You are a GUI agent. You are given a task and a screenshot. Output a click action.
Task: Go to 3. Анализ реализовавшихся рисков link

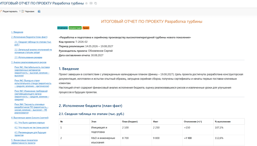pos(29,62)
